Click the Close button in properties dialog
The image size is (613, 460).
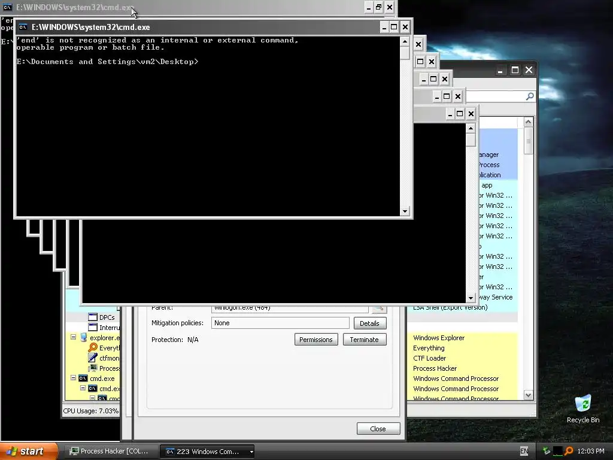(x=378, y=429)
